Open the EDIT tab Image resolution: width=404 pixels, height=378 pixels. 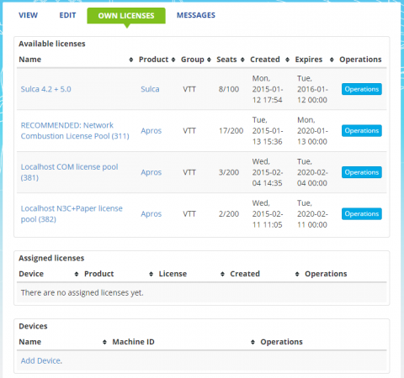(x=67, y=15)
